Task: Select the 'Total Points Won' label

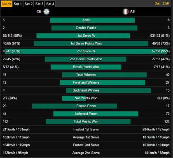Action: 86,122
